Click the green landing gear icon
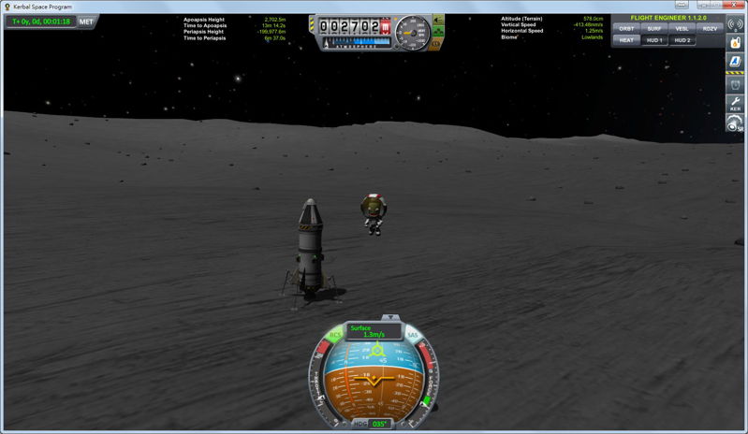 tap(437, 31)
